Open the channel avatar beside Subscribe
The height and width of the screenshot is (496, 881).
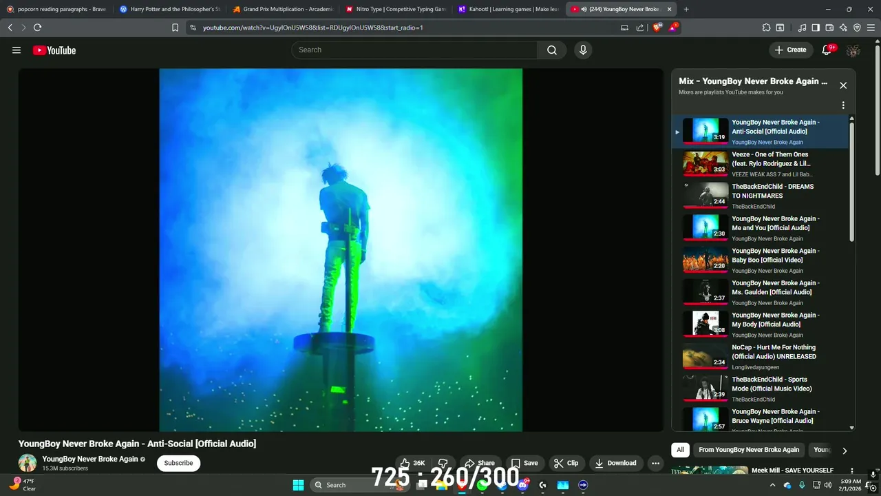28,463
